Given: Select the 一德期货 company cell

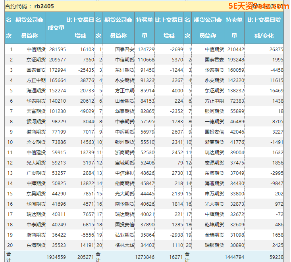Looking at the screenshot, I should click(214, 121).
